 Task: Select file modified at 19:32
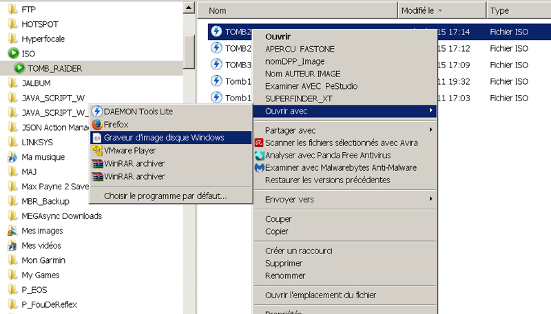pos(380,81)
